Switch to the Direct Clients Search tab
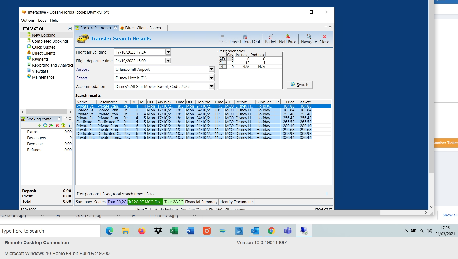 coord(142,28)
